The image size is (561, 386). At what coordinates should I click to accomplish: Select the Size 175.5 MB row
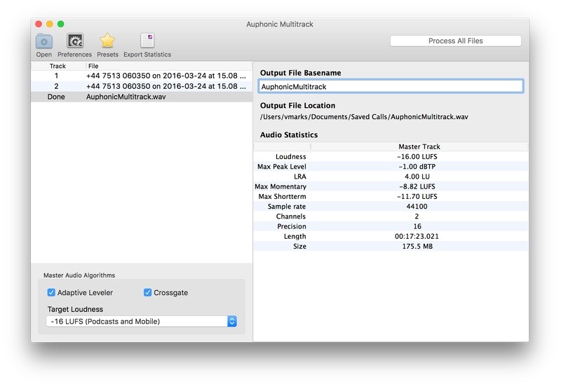[391, 247]
